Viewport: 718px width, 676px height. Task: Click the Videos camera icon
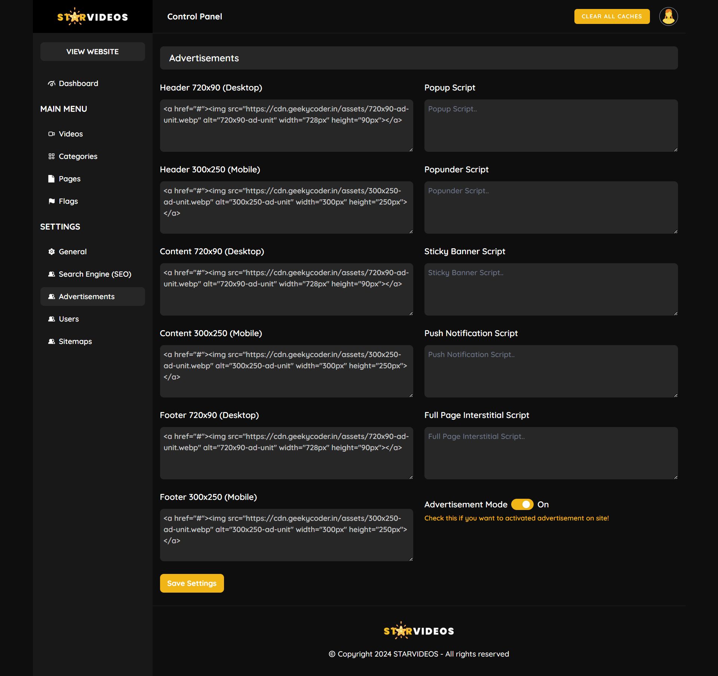pos(52,134)
